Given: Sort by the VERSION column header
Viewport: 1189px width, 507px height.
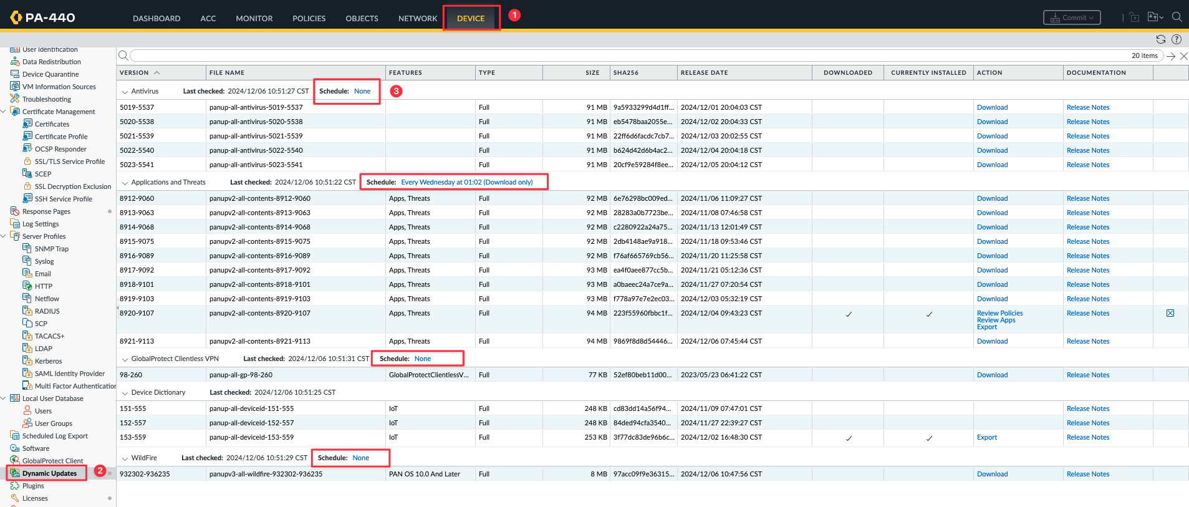Looking at the screenshot, I should (x=161, y=72).
